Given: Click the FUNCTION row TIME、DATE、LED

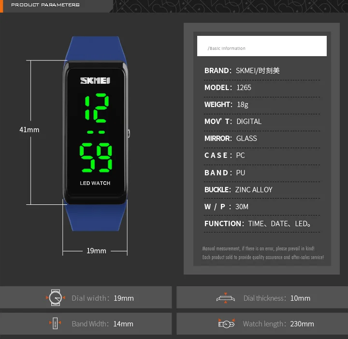Looking at the screenshot, I should tap(258, 224).
